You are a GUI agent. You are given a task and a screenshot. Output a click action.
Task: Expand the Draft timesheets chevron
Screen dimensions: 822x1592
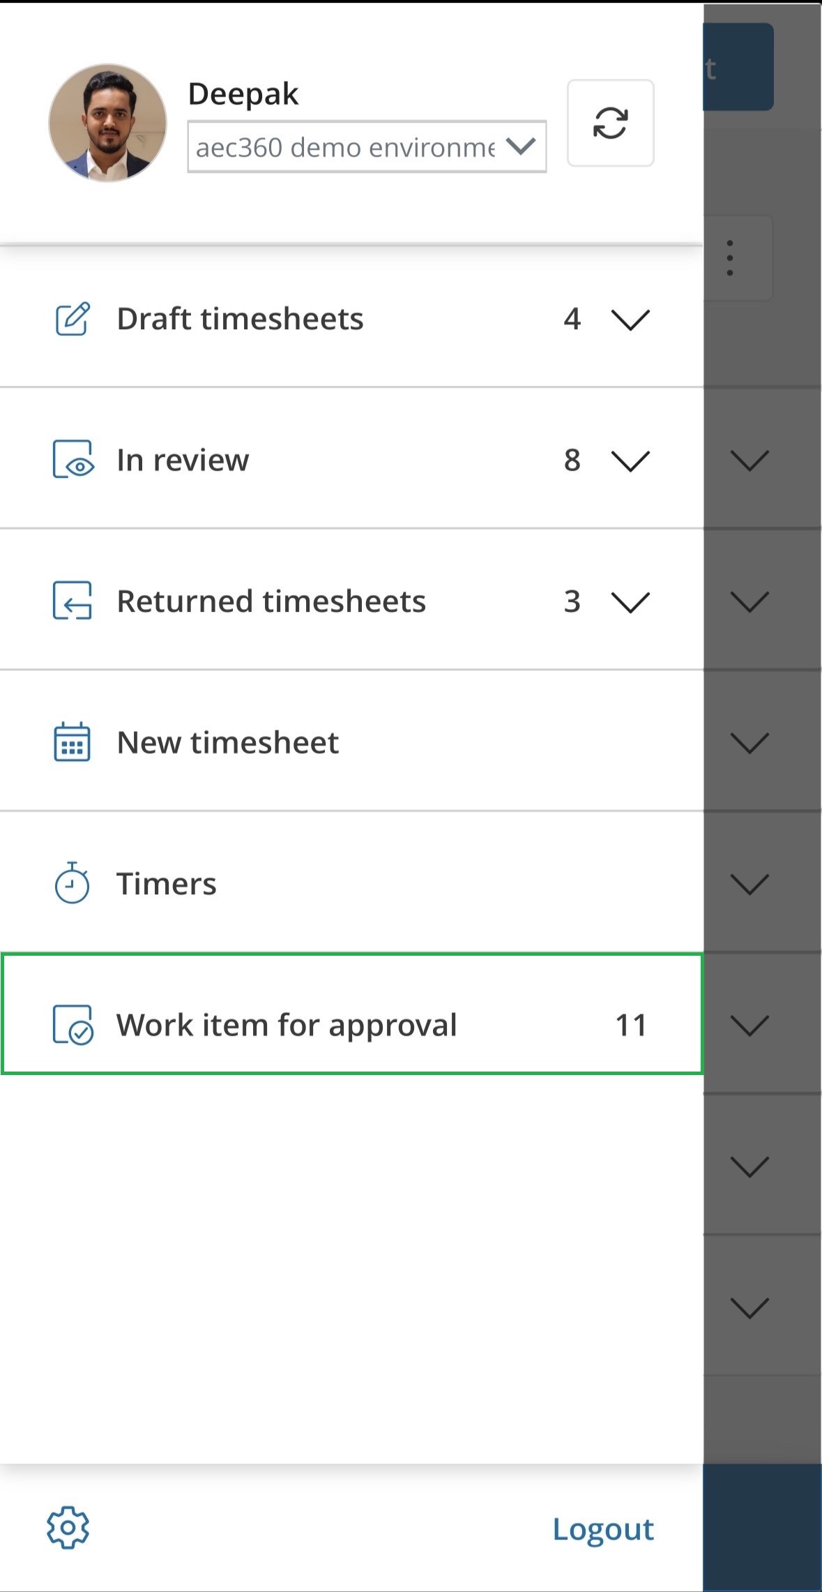630,320
